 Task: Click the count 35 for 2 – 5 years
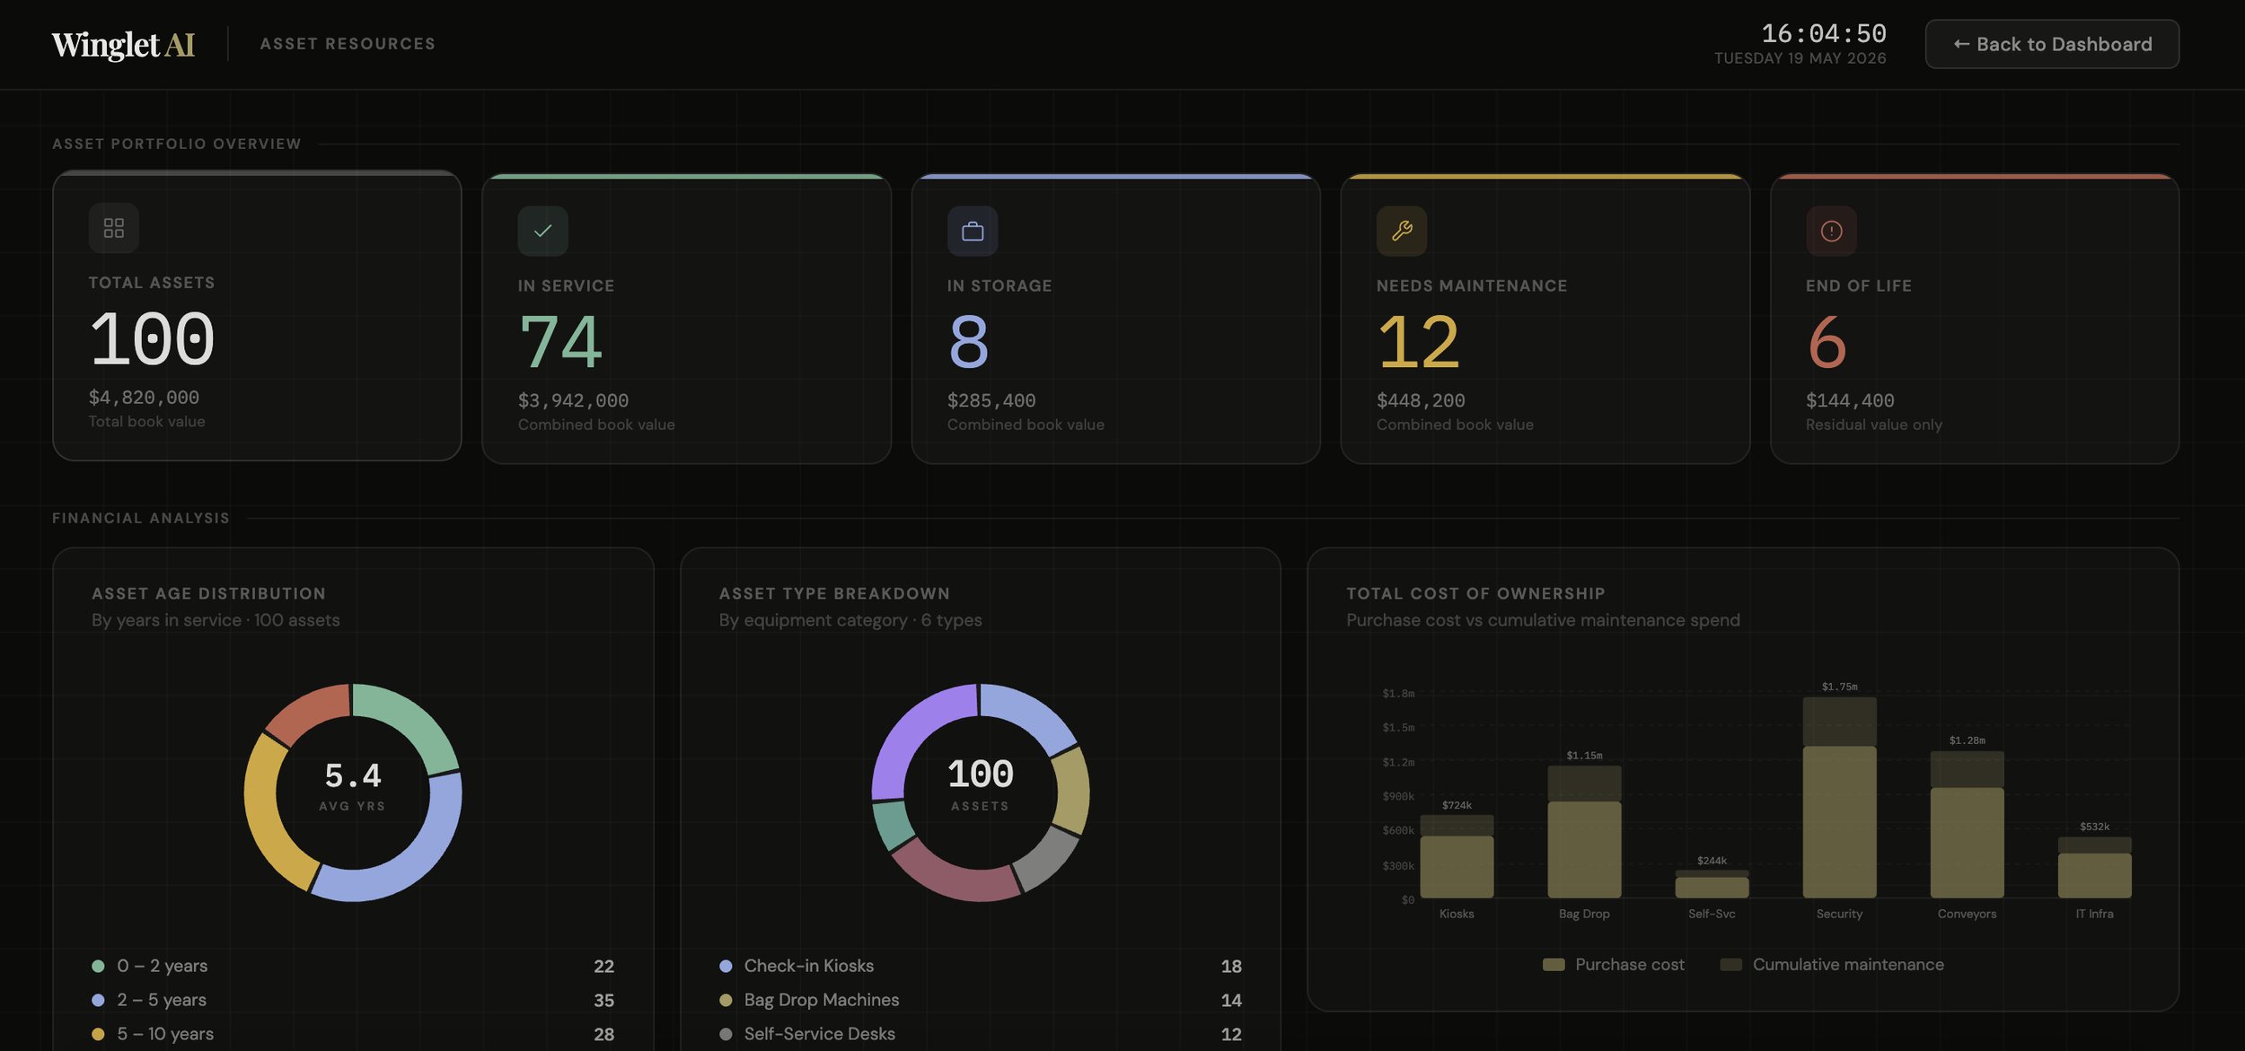603,1001
